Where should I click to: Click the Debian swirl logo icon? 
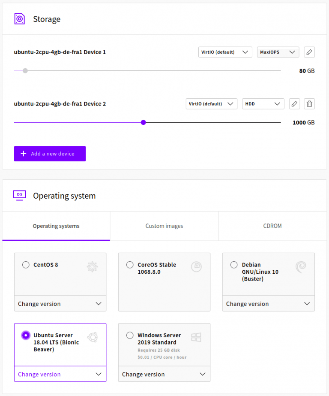pyautogui.click(x=301, y=267)
